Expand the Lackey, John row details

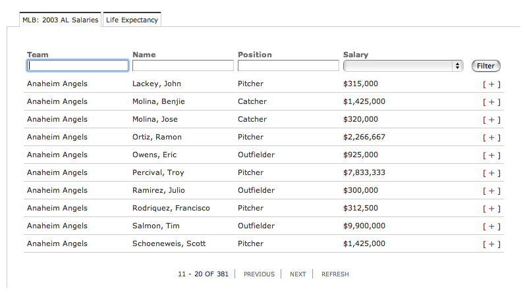[491, 84]
